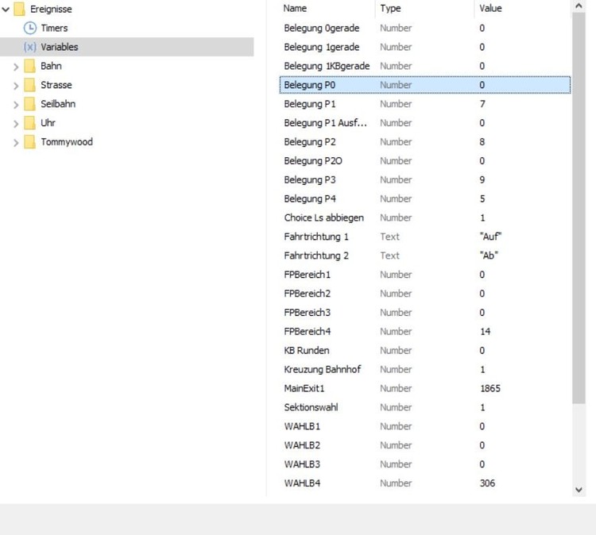Select variable Fahrtrichtung 2
This screenshot has width=596, height=535.
pyautogui.click(x=316, y=256)
